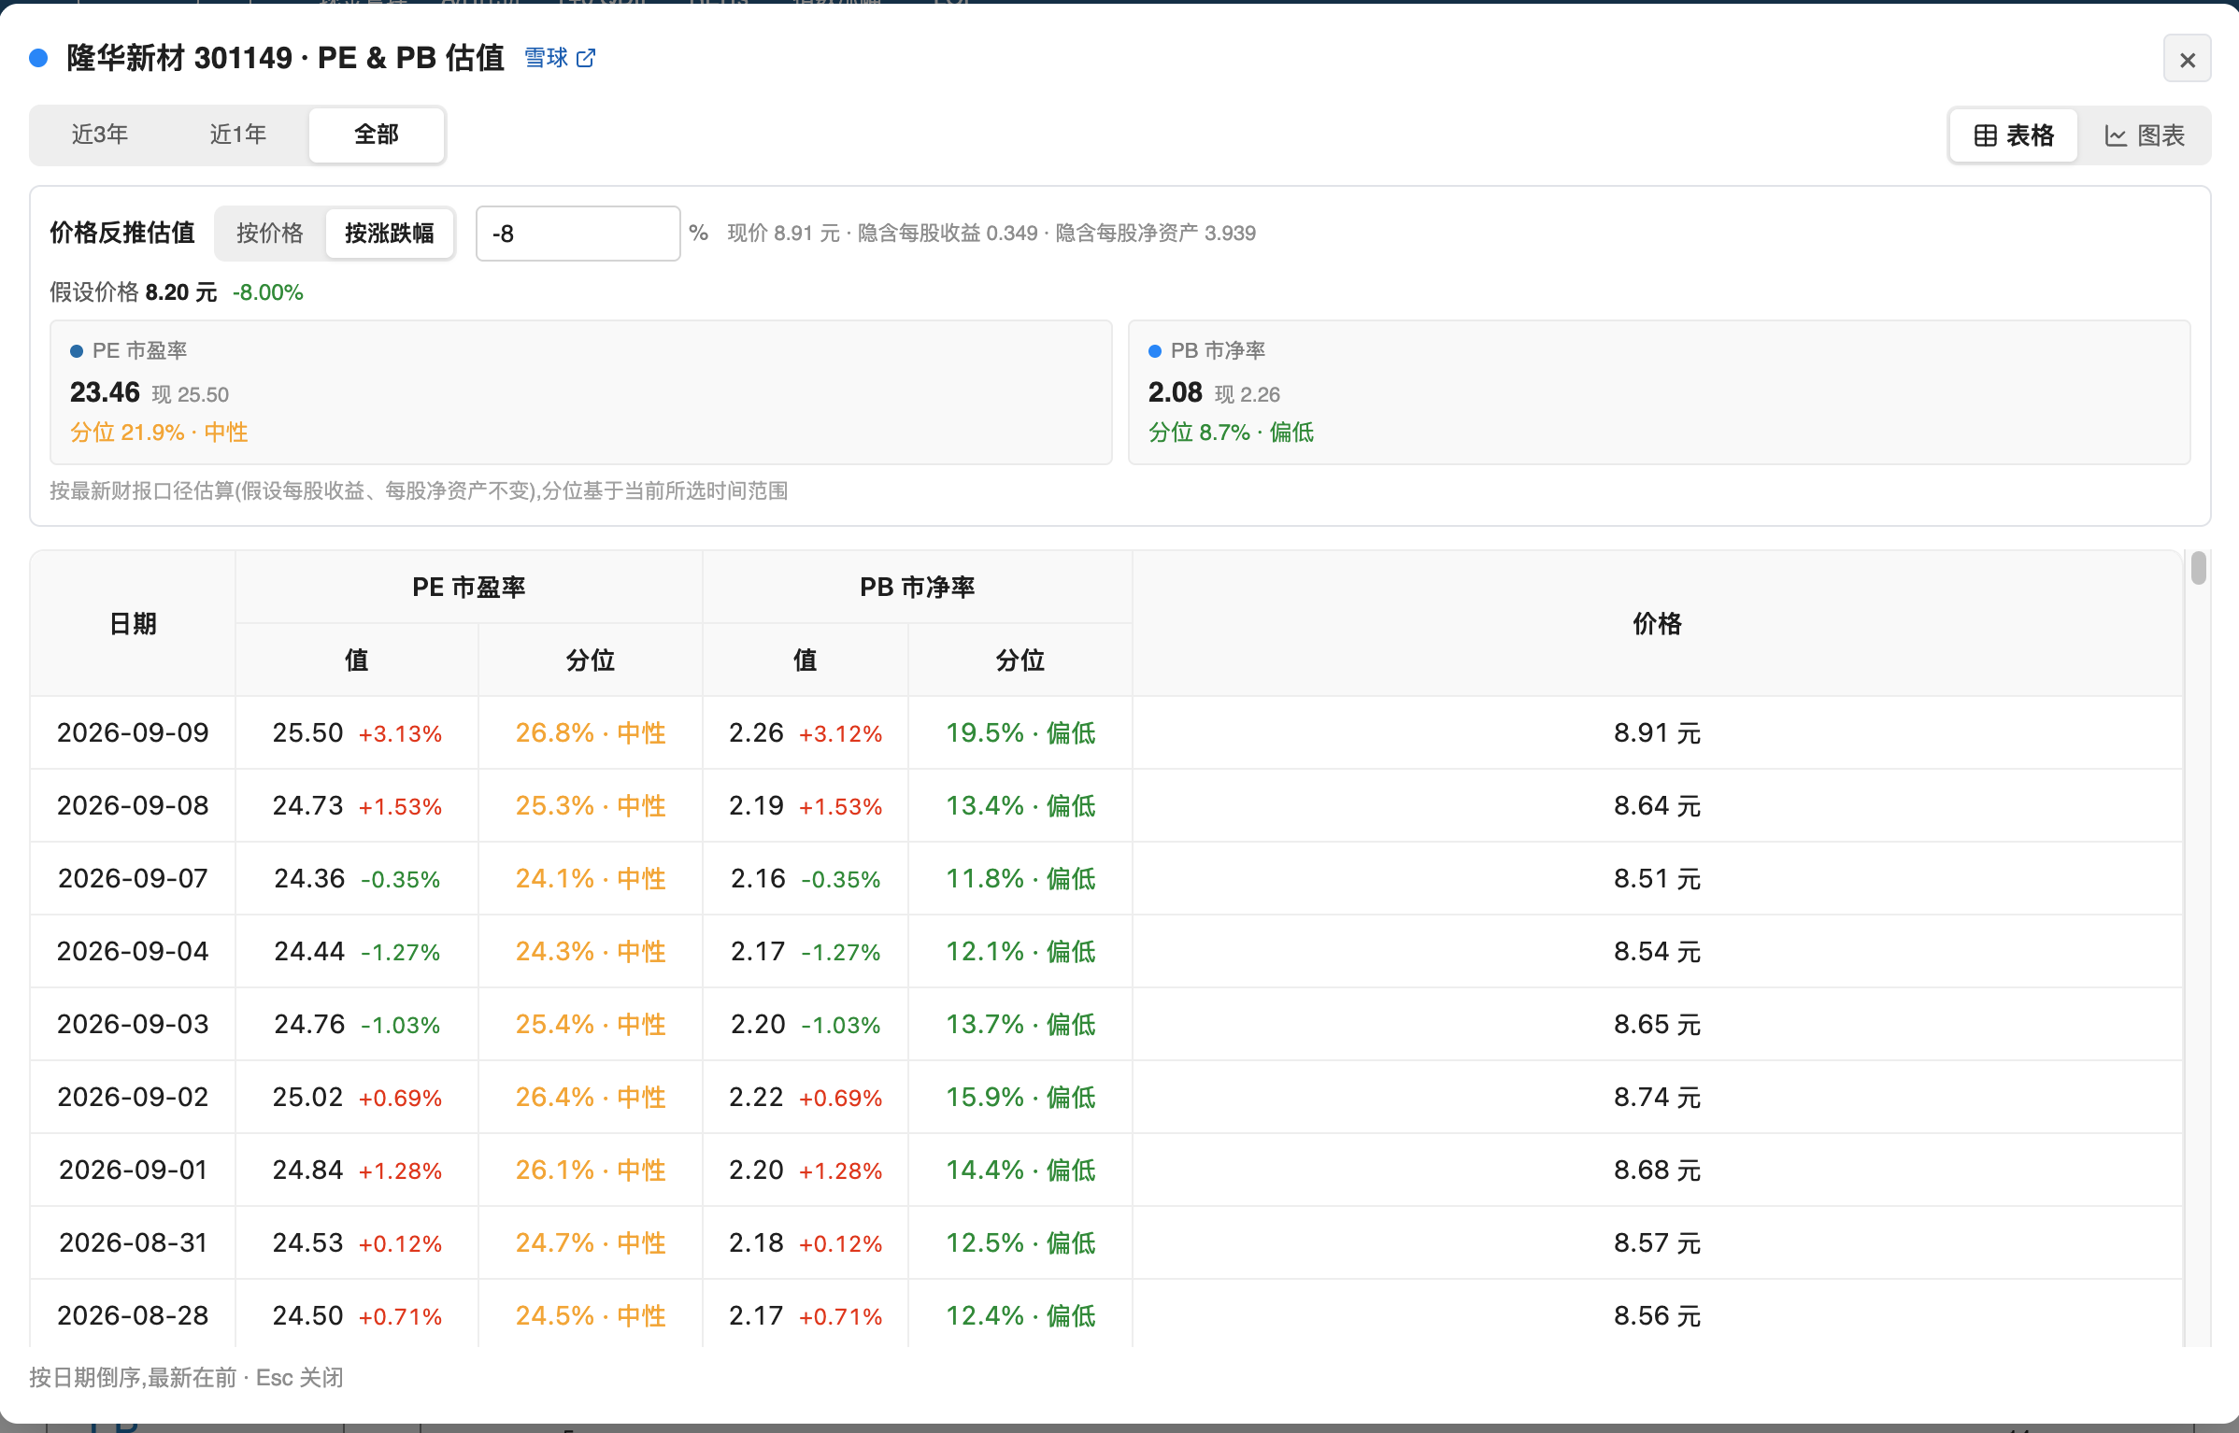Viewport: 2239px width, 1433px height.
Task: Click the PE value 25.02 cell
Action: (357, 1097)
